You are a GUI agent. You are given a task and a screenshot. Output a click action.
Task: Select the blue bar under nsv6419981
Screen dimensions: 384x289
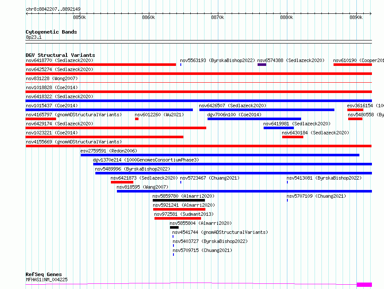(x=279, y=128)
